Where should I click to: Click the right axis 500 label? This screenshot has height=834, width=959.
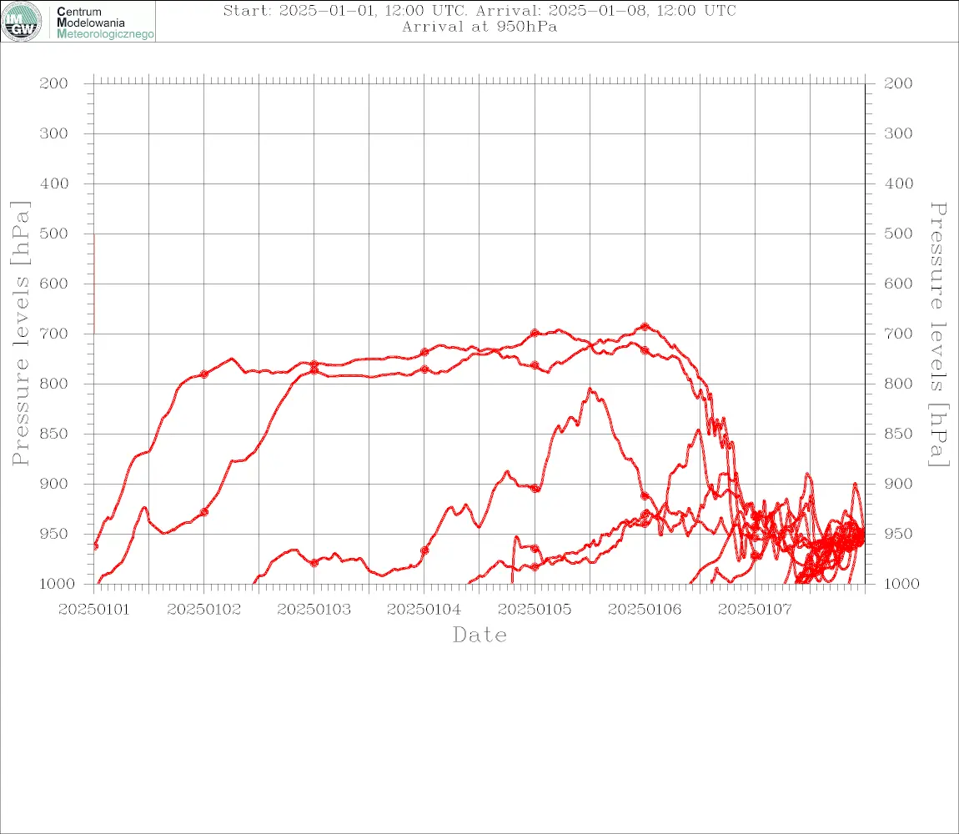point(898,234)
